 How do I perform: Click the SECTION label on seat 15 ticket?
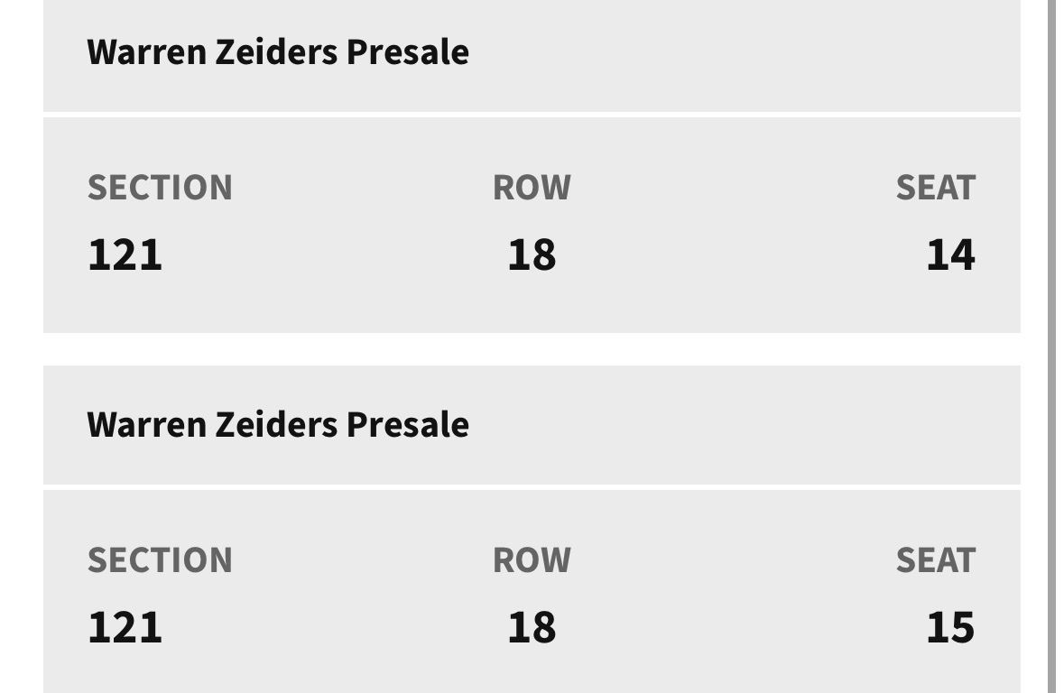tap(160, 560)
